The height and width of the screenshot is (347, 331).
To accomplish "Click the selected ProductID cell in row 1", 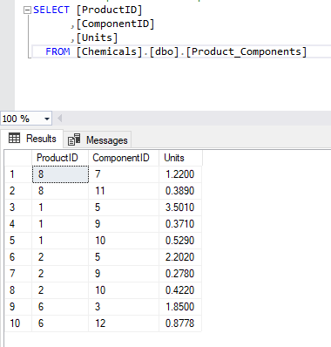I will pyautogui.click(x=60, y=174).
